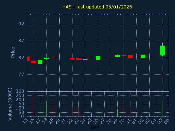The width and height of the screenshot is (175, 131).
Task: Click the green candlestick on day 02
Action: (x=143, y=56)
